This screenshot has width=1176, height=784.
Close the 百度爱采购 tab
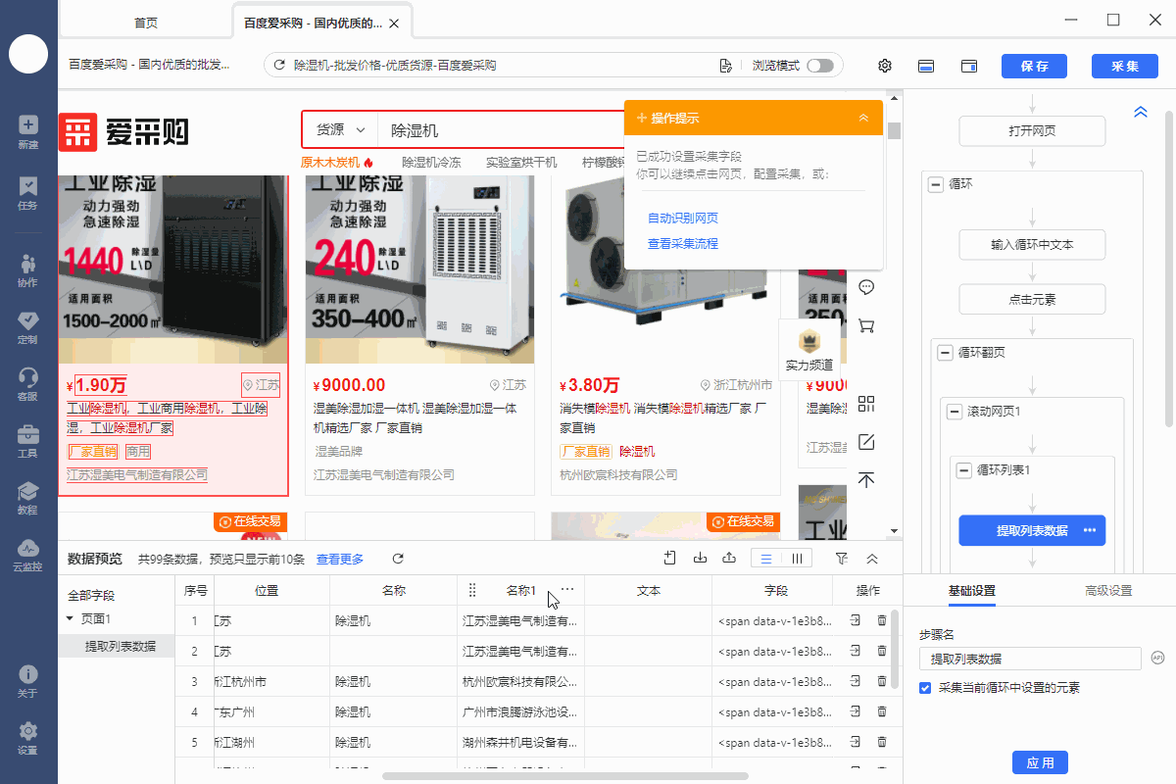[394, 23]
